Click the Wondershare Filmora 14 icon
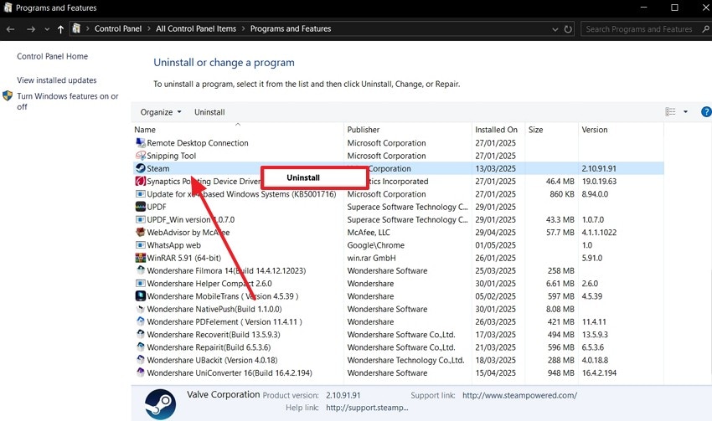The image size is (712, 421). (141, 270)
